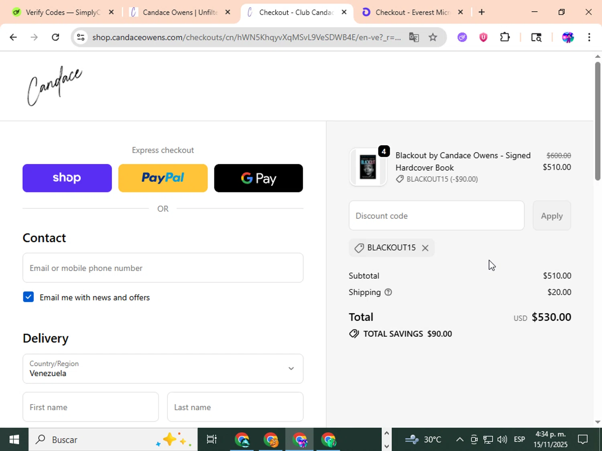This screenshot has width=602, height=451.
Task: Uncheck Email me with news and offers
Action: click(x=28, y=297)
